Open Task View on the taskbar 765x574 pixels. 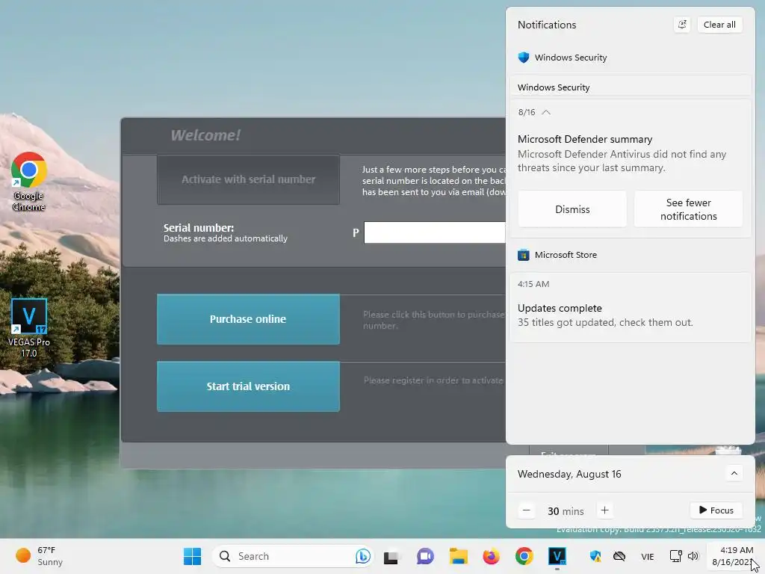pyautogui.click(x=391, y=556)
